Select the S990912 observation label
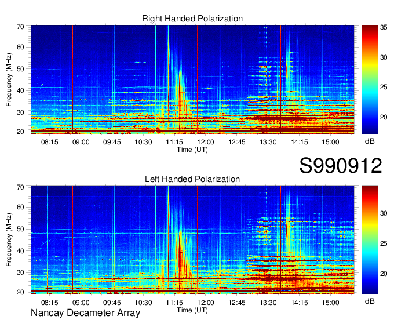394x320 pixels. coord(341,166)
